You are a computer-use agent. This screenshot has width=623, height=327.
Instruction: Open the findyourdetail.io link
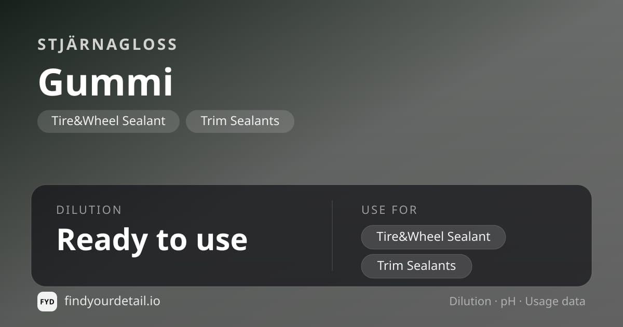click(112, 301)
